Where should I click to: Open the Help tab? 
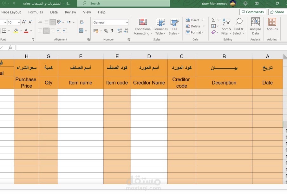101,12
